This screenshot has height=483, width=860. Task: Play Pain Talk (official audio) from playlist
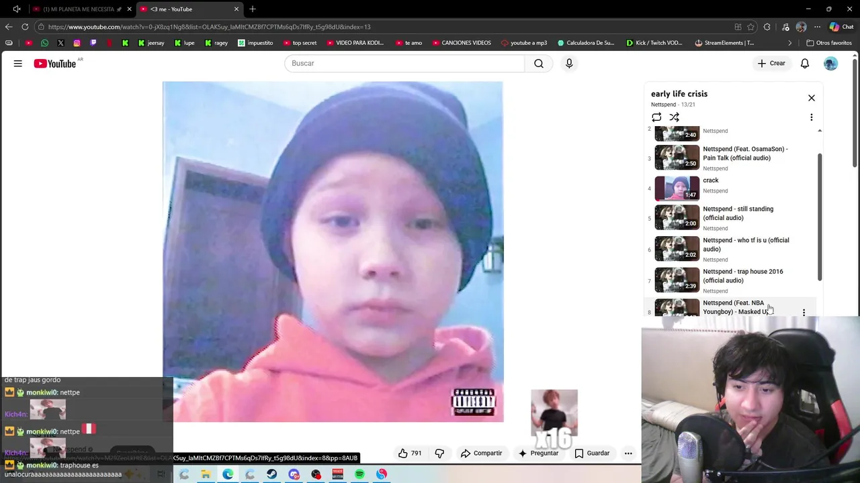[x=745, y=154]
